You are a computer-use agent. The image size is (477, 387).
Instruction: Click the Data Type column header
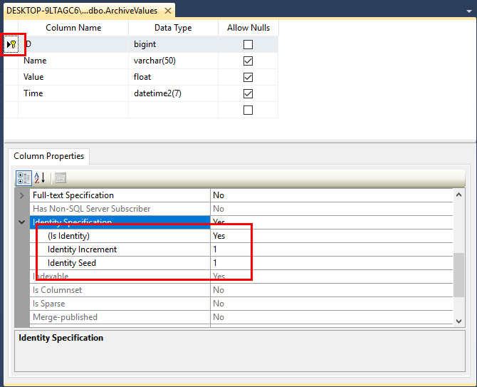(173, 28)
